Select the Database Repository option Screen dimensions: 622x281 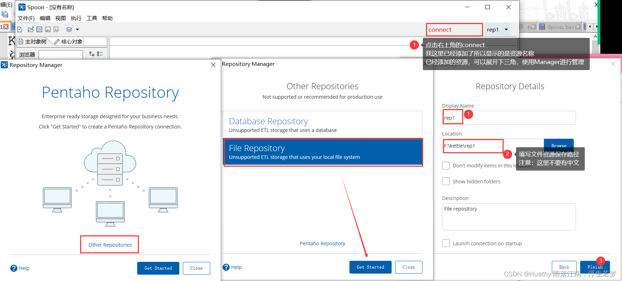tap(323, 125)
